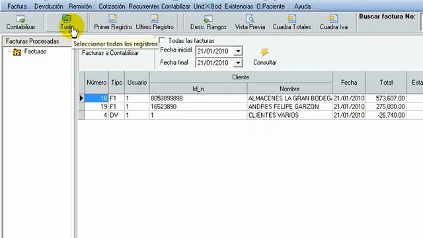Click the Consultar lightning icon
The image size is (423, 238).
[x=264, y=52]
